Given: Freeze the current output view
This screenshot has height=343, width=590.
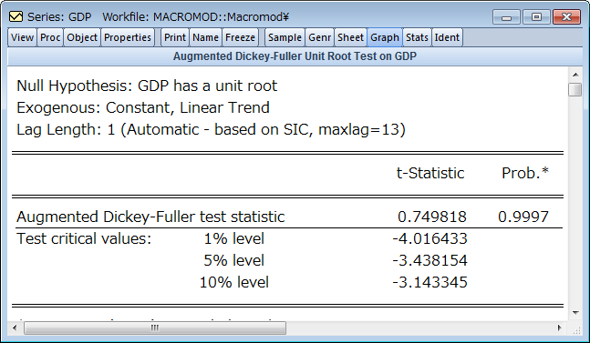Looking at the screenshot, I should pyautogui.click(x=240, y=37).
